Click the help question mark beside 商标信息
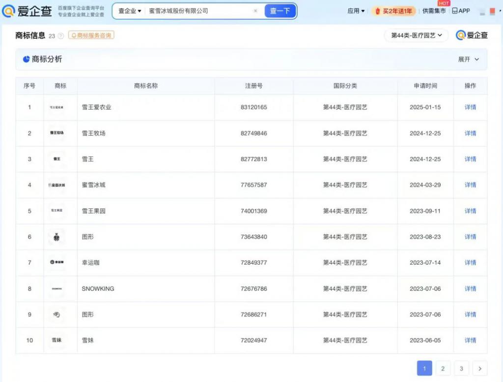The image size is (503, 382). coord(61,36)
